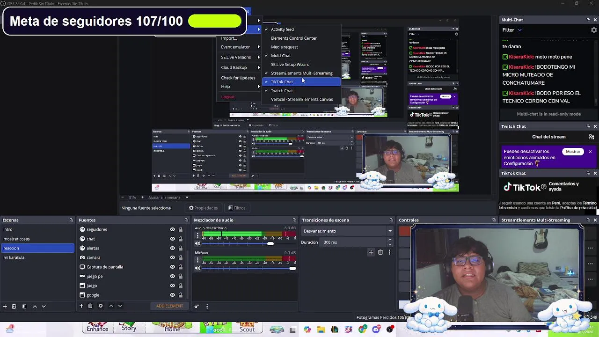
Task: Select TikTok Chat menu entry
Action: [x=301, y=82]
